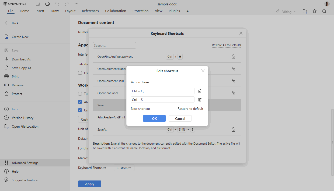This screenshot has height=191, width=334.
Task: Enable the unchecked checkbox below Tab style
Action: 80,73
